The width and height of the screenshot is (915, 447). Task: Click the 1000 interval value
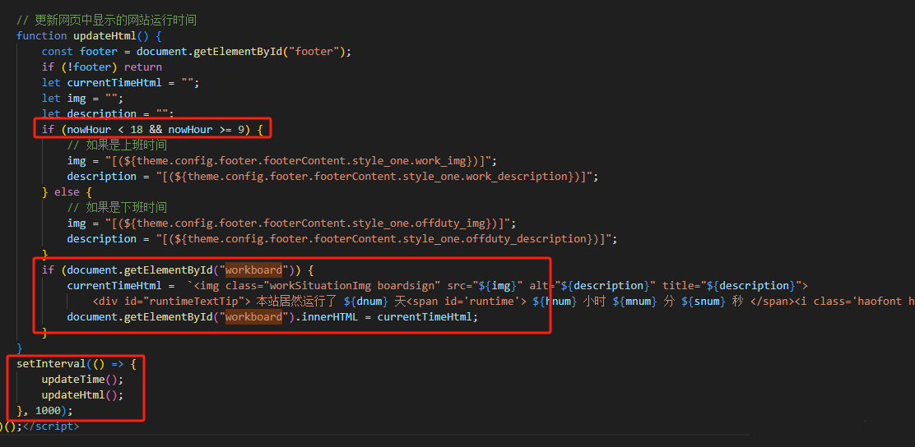(x=48, y=410)
